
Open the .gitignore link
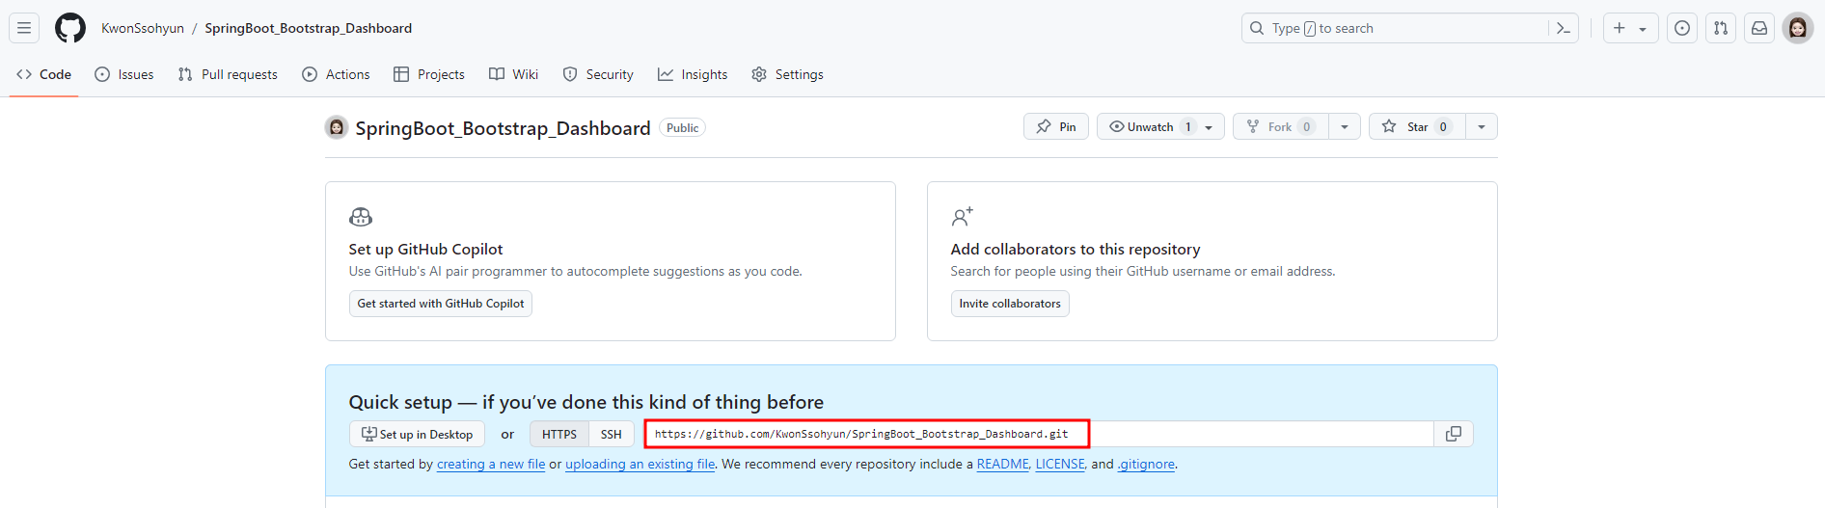click(x=1146, y=464)
